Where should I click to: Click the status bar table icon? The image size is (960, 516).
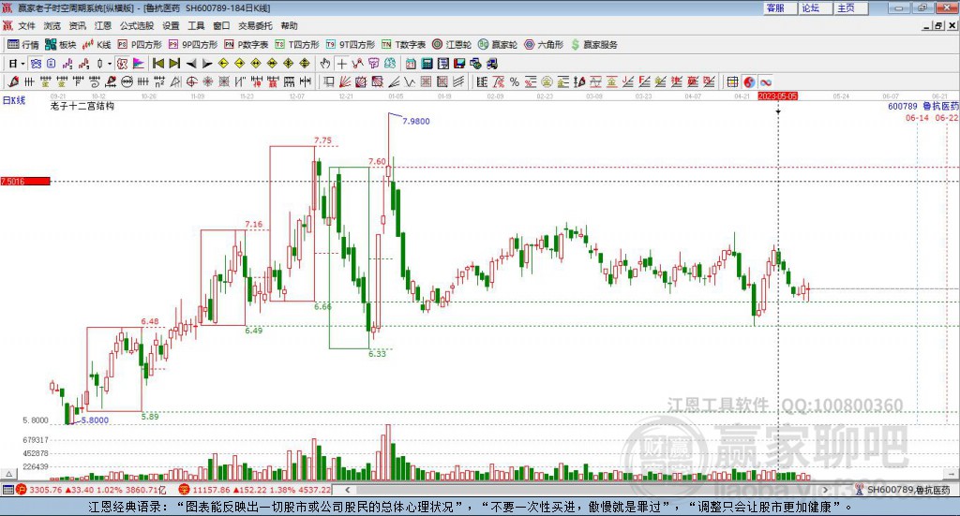pos(7,490)
